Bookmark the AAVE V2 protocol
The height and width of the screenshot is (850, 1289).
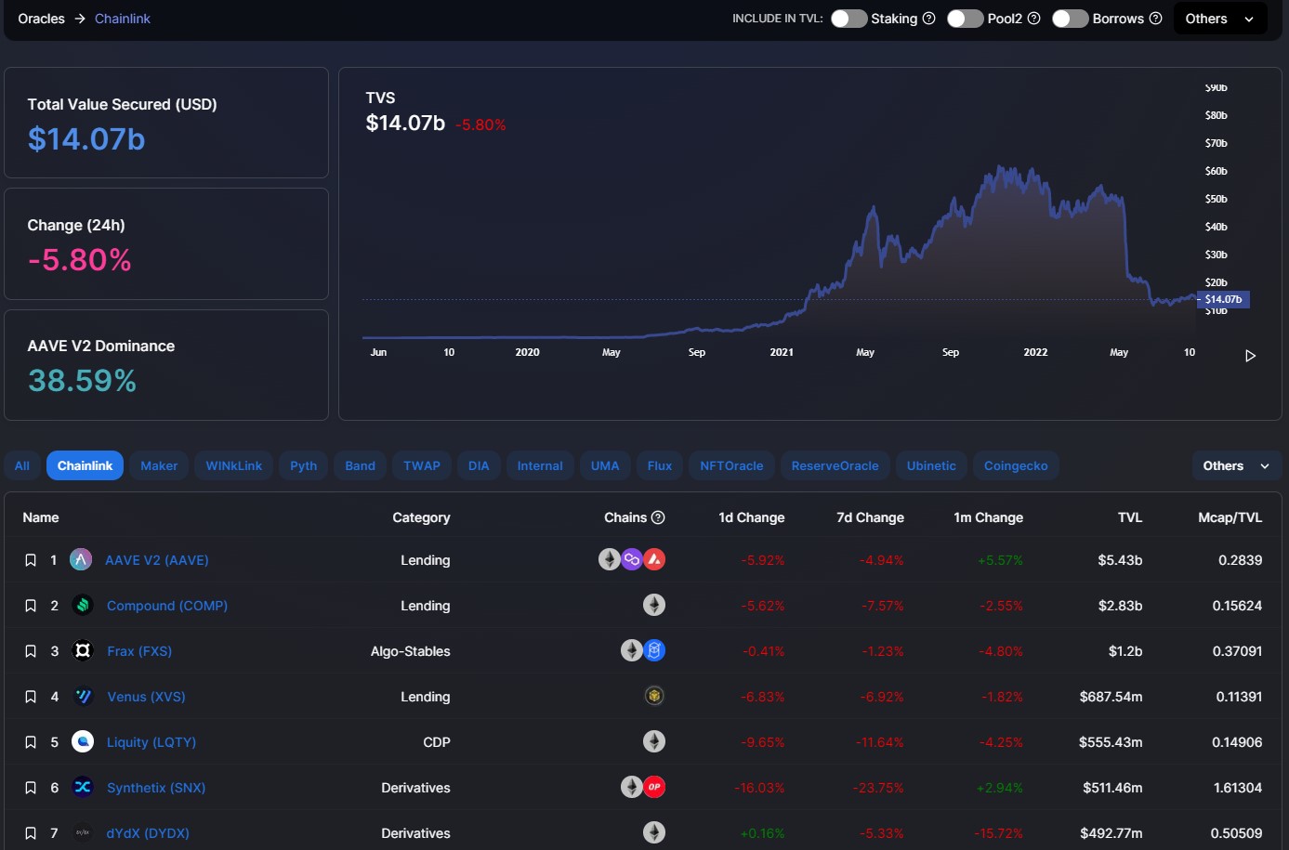[30, 559]
